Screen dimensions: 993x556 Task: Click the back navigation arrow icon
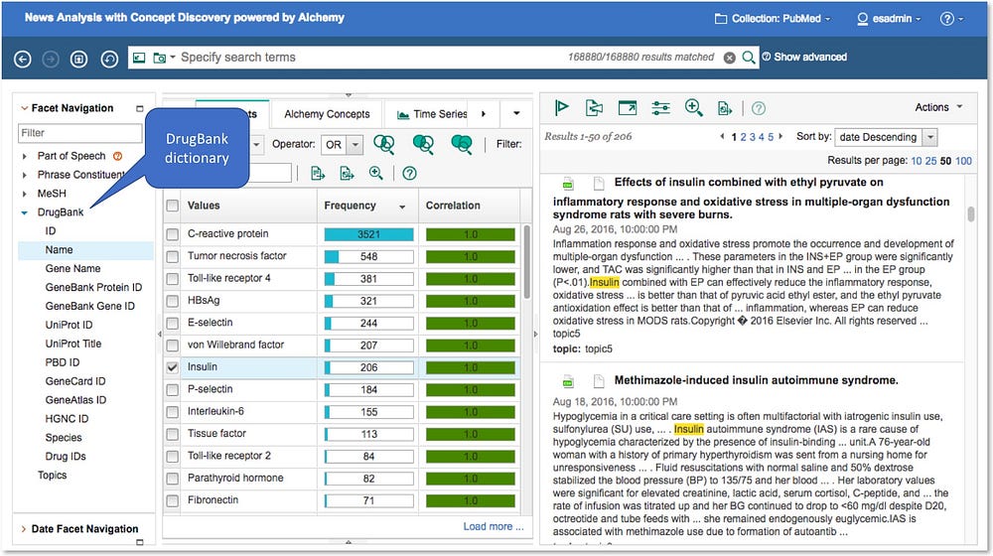23,60
